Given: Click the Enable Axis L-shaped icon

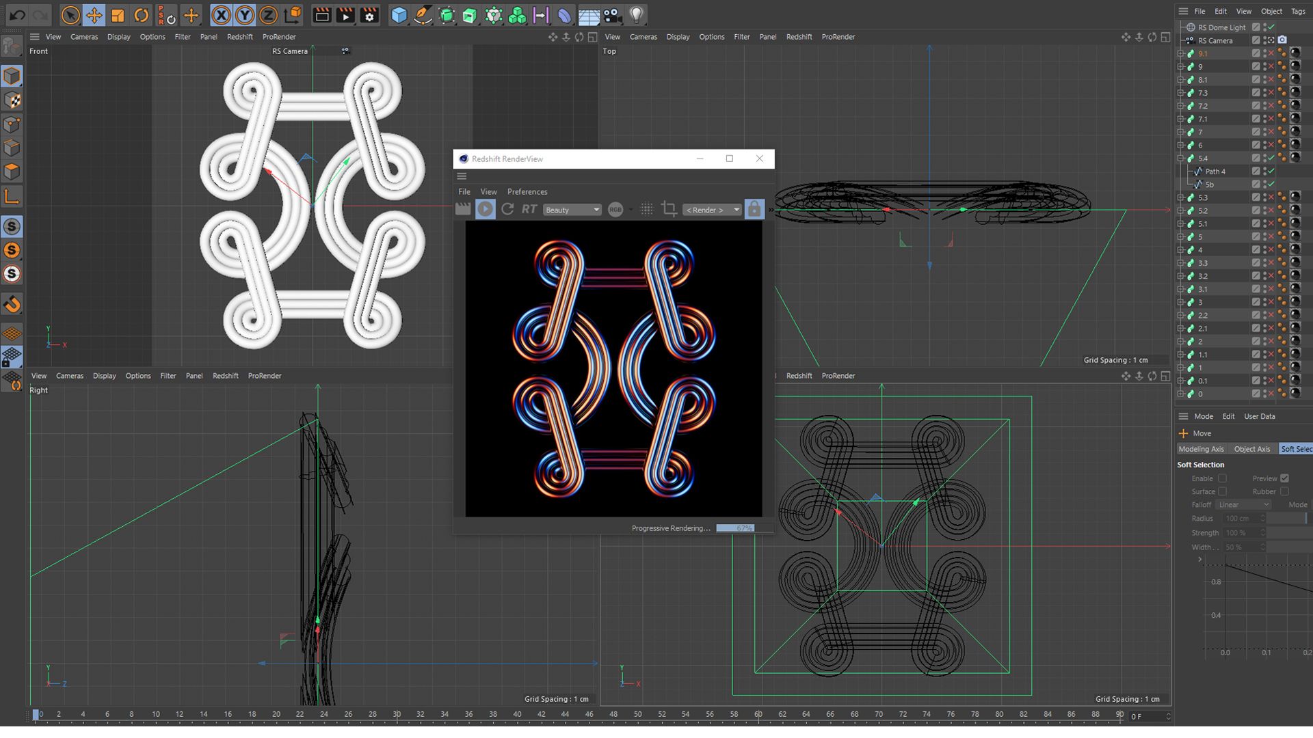Looking at the screenshot, I should [12, 197].
